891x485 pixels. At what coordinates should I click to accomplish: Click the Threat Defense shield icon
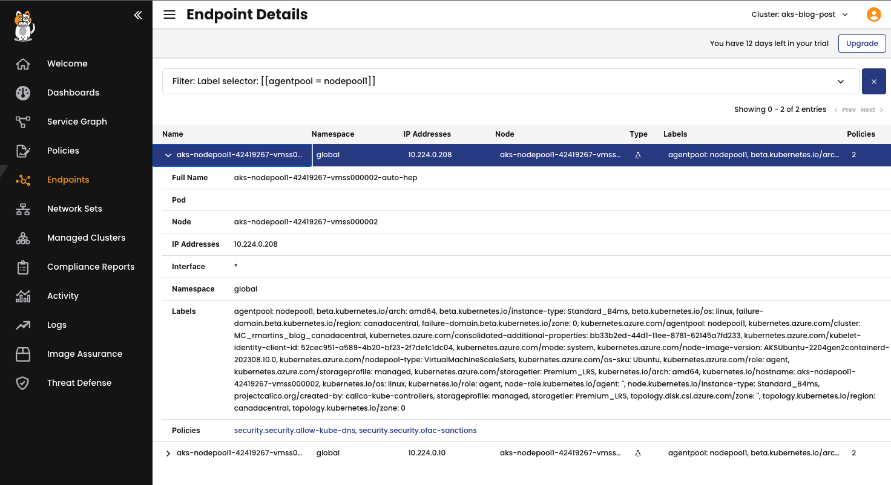pyautogui.click(x=23, y=383)
